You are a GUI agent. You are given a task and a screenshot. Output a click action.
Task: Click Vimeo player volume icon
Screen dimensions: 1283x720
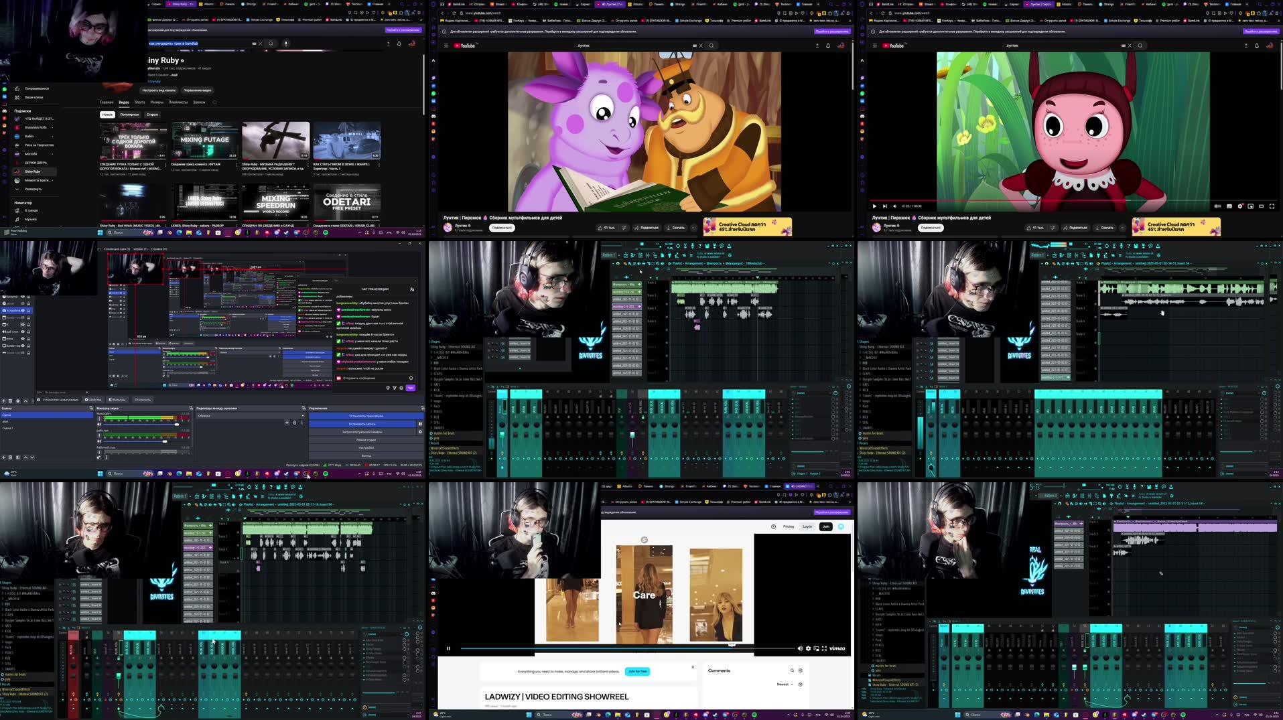point(800,648)
